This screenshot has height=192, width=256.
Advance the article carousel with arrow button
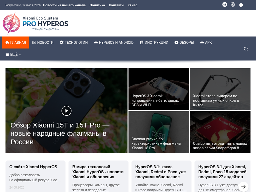(243, 186)
